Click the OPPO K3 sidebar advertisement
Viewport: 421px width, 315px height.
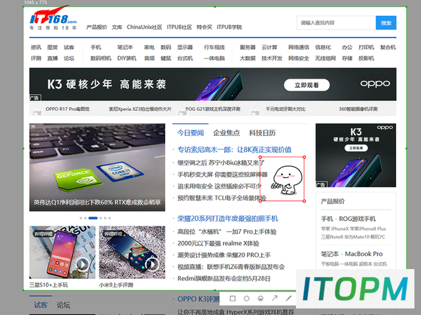pyautogui.click(x=356, y=156)
